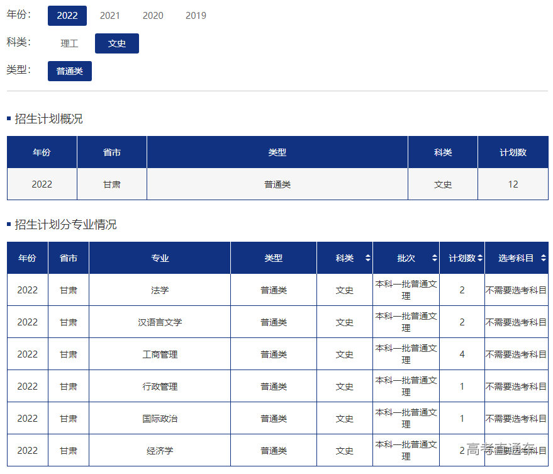The height and width of the screenshot is (474, 553).
Task: Select 理工 subject category
Action: pyautogui.click(x=69, y=43)
